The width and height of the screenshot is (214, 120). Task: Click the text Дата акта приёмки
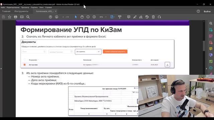point(44,80)
